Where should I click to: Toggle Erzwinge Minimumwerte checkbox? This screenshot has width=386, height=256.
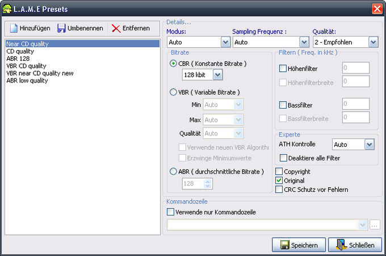coord(182,158)
